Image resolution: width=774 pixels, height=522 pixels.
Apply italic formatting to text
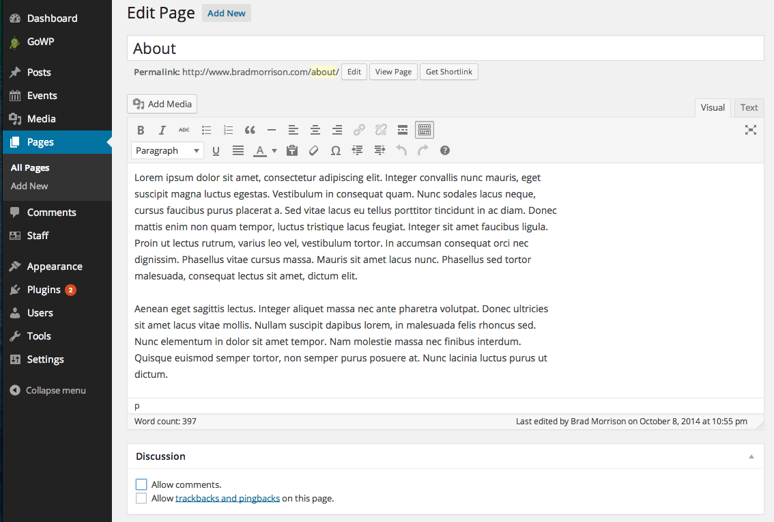(162, 130)
